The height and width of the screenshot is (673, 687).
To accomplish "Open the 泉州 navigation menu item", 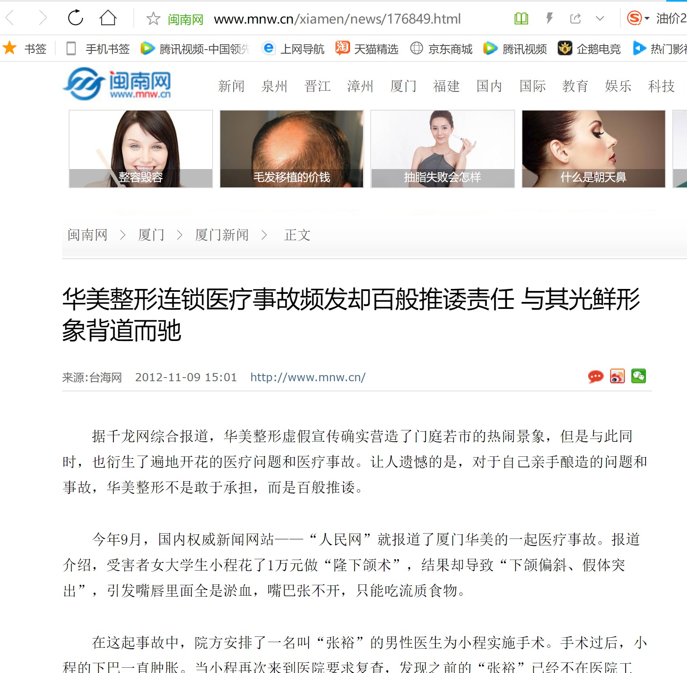I will 274,86.
